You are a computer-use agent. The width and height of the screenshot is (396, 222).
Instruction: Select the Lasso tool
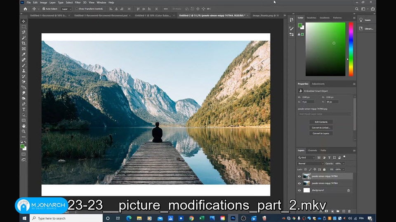pos(24,32)
